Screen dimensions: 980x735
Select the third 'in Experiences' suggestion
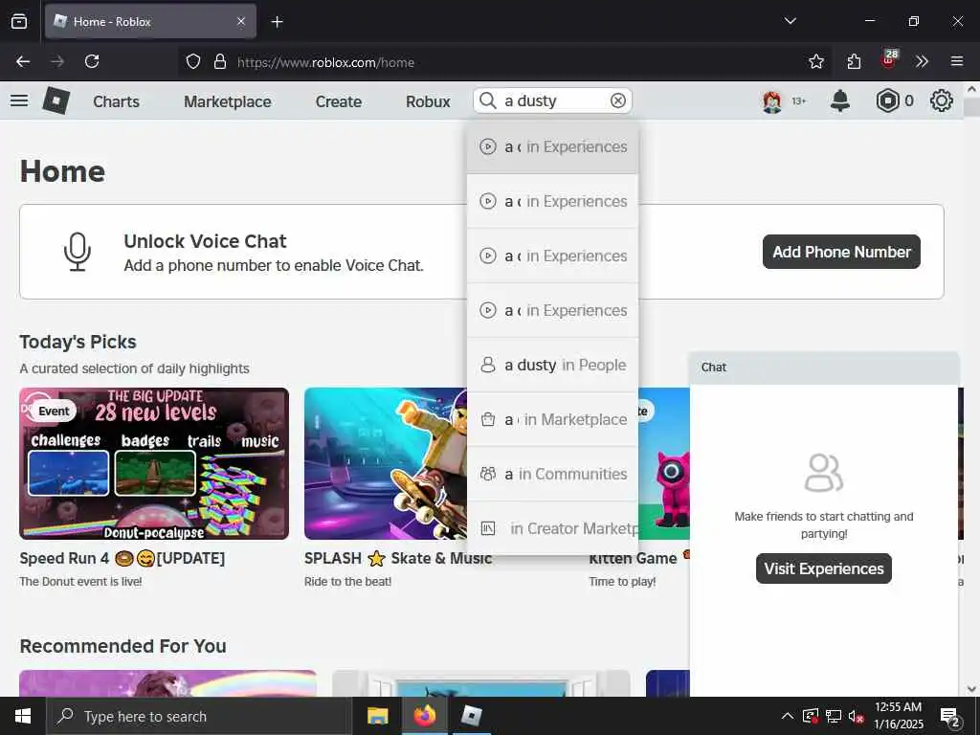[552, 256]
